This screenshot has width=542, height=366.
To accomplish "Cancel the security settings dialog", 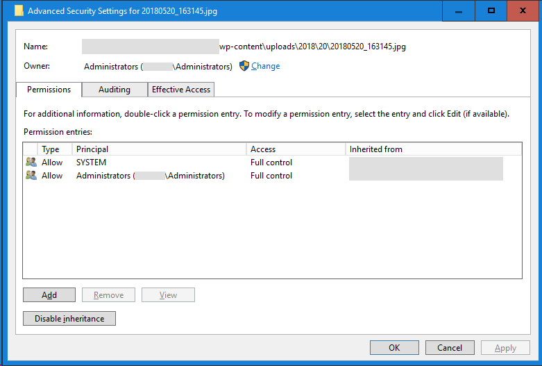I will pos(450,348).
